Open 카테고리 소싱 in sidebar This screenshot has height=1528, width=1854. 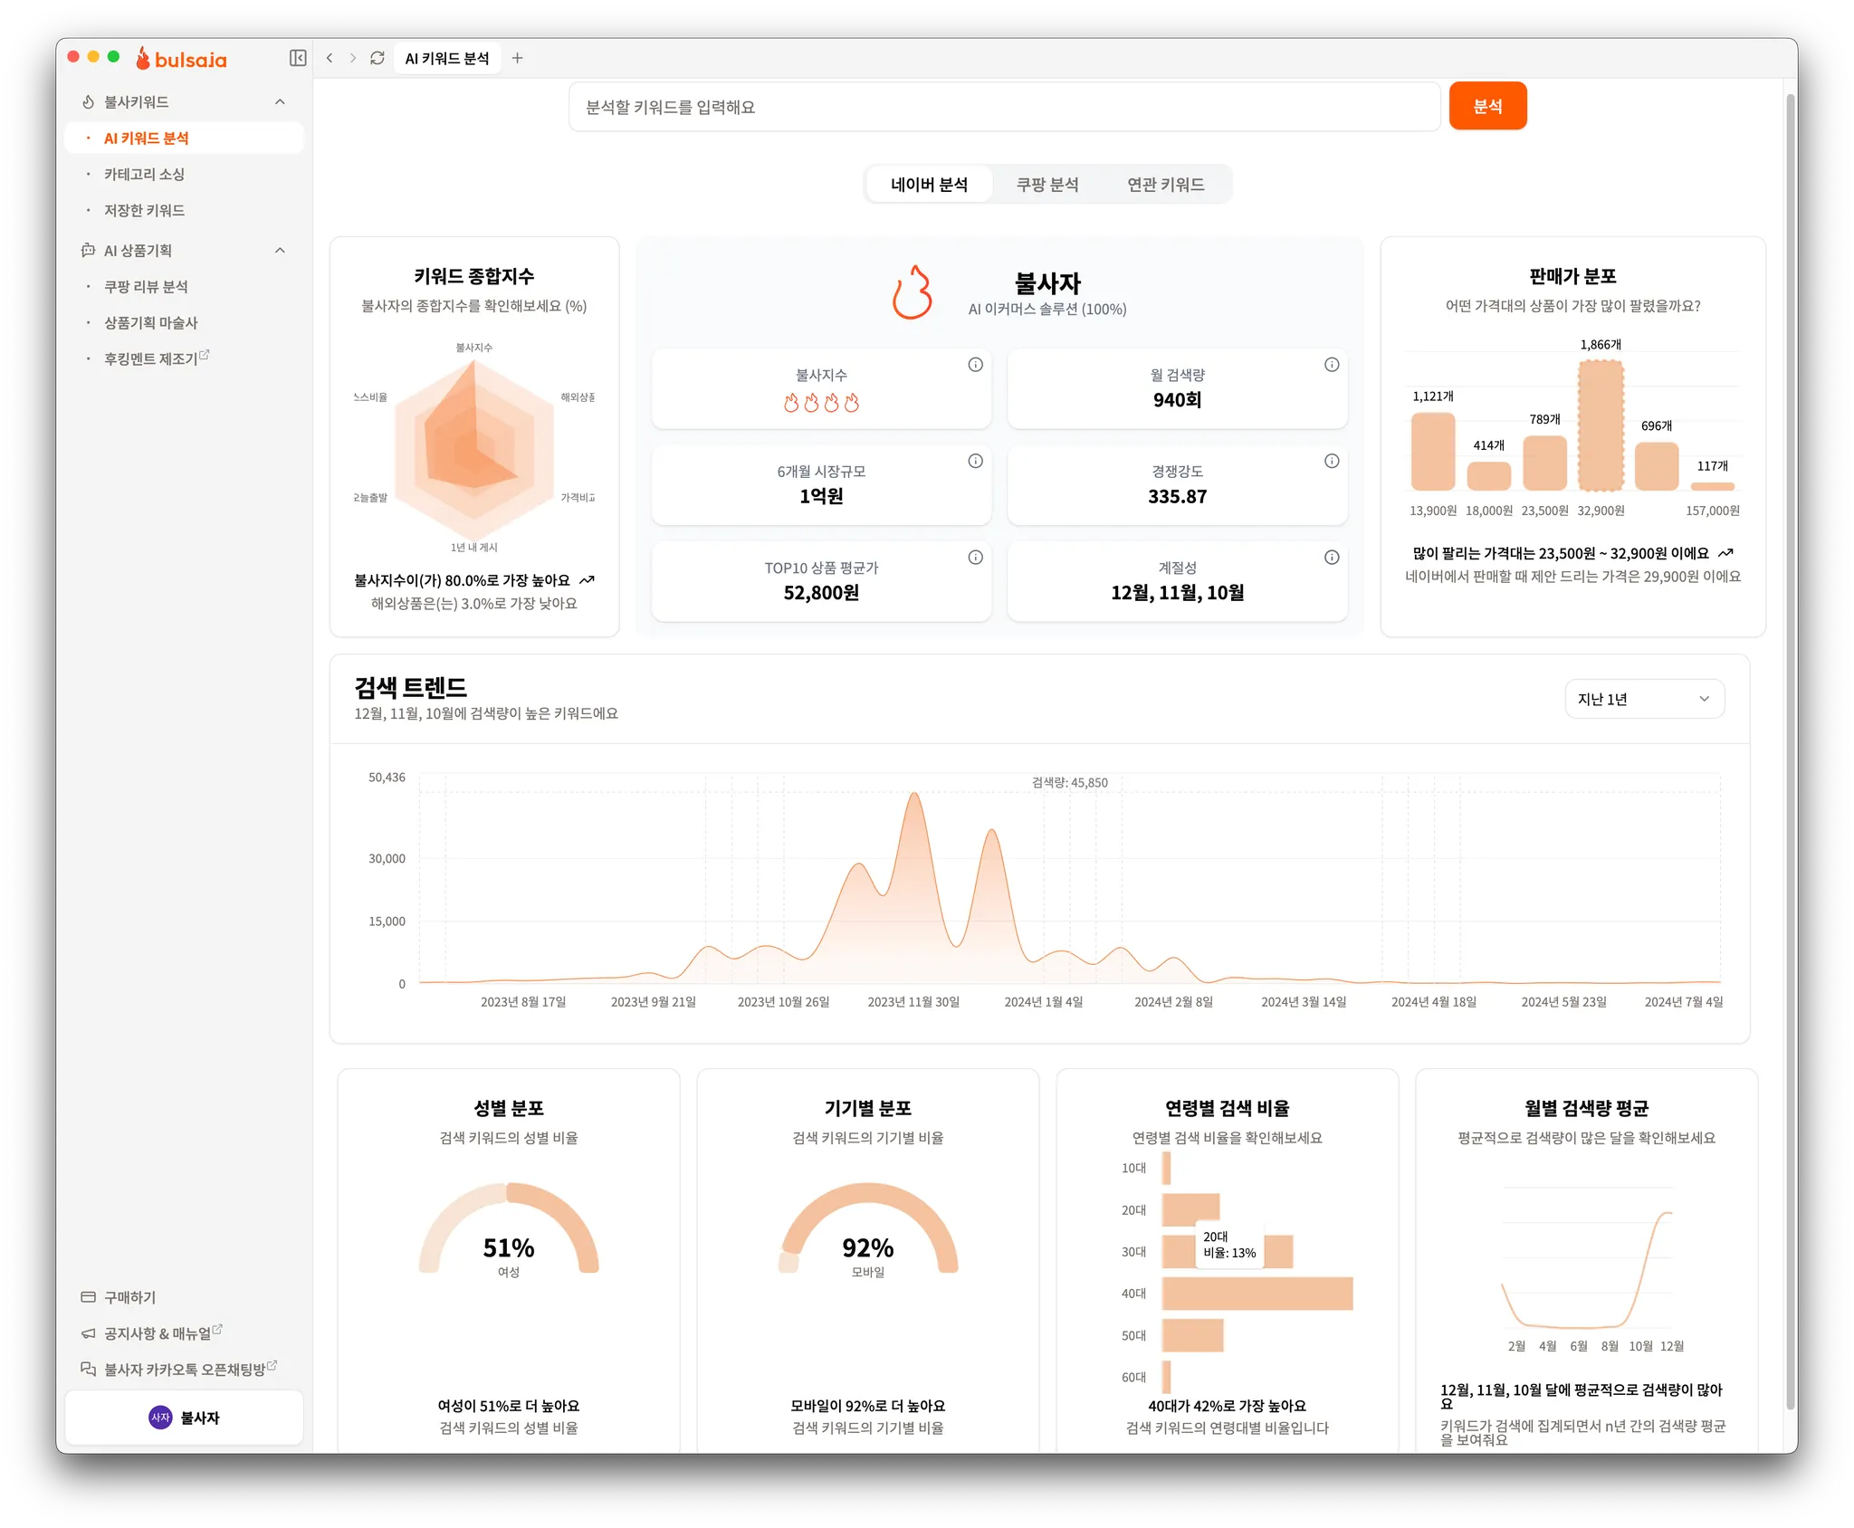pyautogui.click(x=144, y=175)
